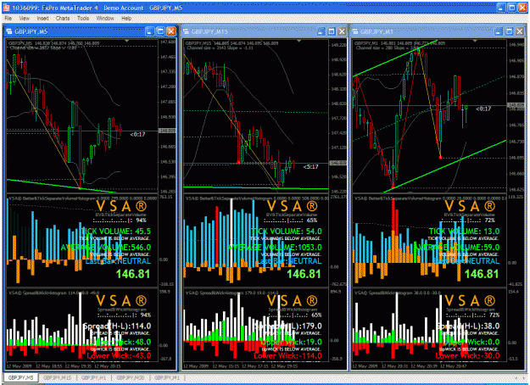Open the Tools menu
This screenshot has width=530, height=385.
click(x=83, y=19)
